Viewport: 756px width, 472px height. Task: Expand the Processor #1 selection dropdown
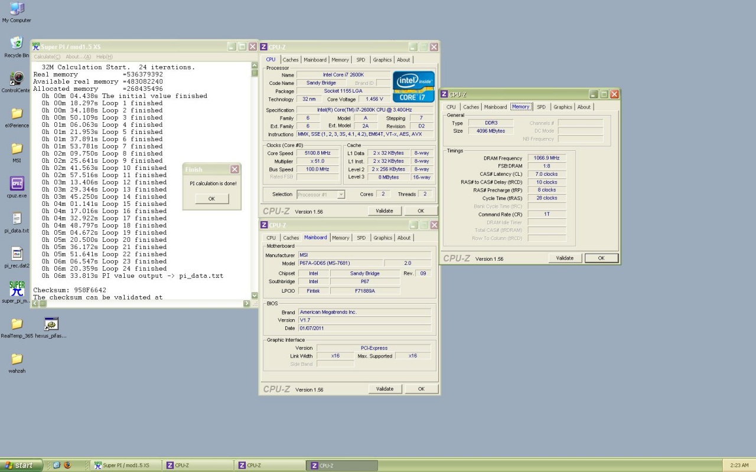click(341, 195)
